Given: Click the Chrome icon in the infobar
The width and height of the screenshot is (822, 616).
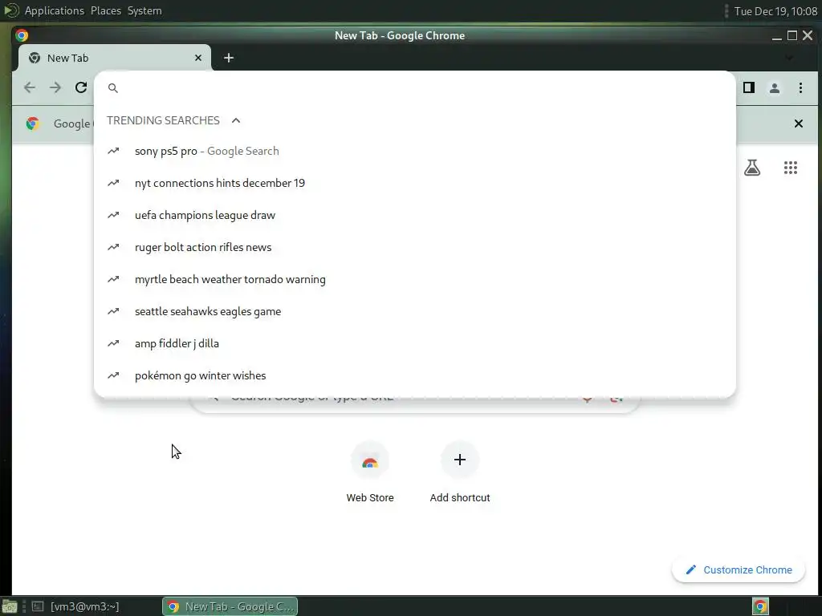Looking at the screenshot, I should click(x=32, y=124).
